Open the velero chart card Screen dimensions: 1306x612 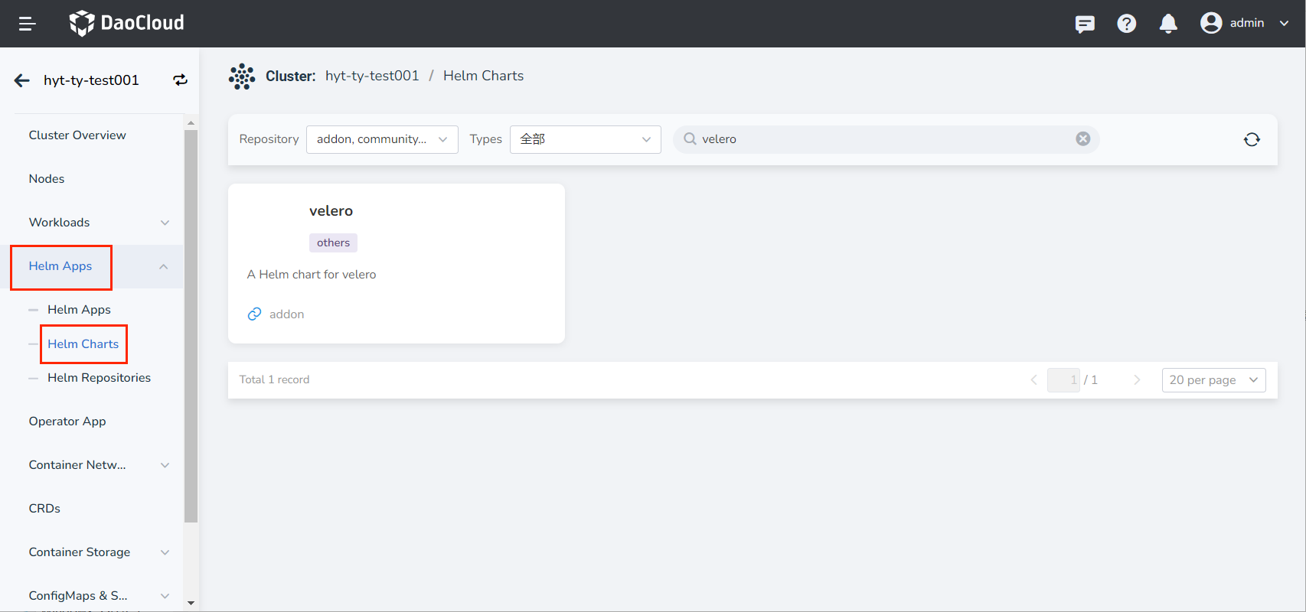(396, 263)
